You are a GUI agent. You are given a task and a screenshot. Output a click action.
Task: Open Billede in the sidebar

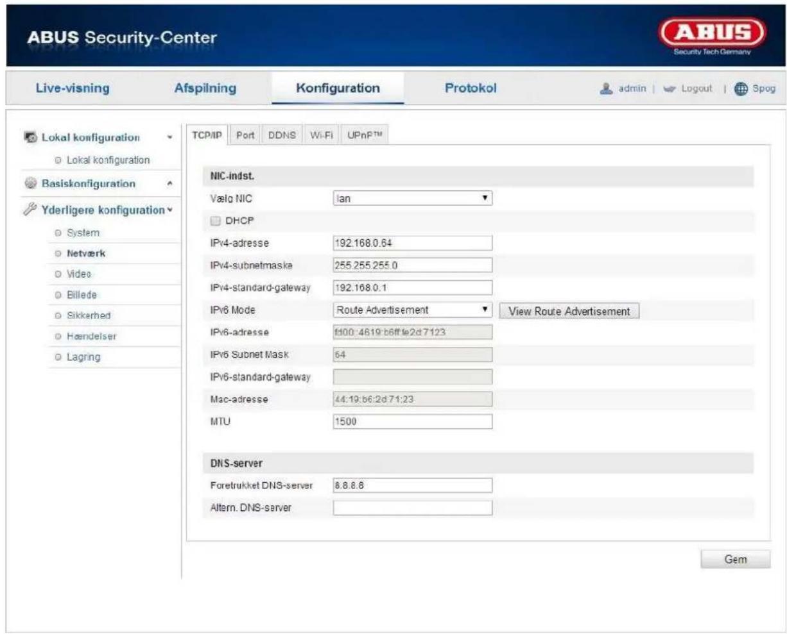tap(82, 295)
